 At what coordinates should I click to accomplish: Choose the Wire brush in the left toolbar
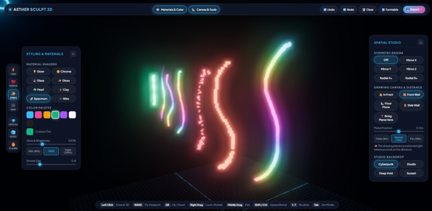pos(13,107)
